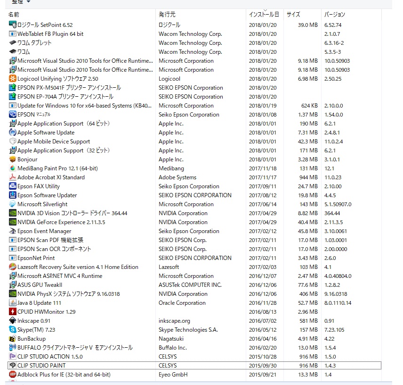Click the Epson FAX Utility icon
Image resolution: width=403 pixels, height=385 pixels.
pos(13,186)
